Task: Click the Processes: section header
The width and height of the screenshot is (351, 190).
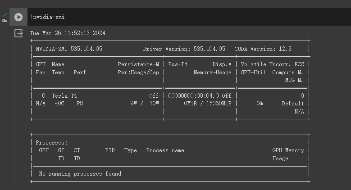Action: (52, 143)
